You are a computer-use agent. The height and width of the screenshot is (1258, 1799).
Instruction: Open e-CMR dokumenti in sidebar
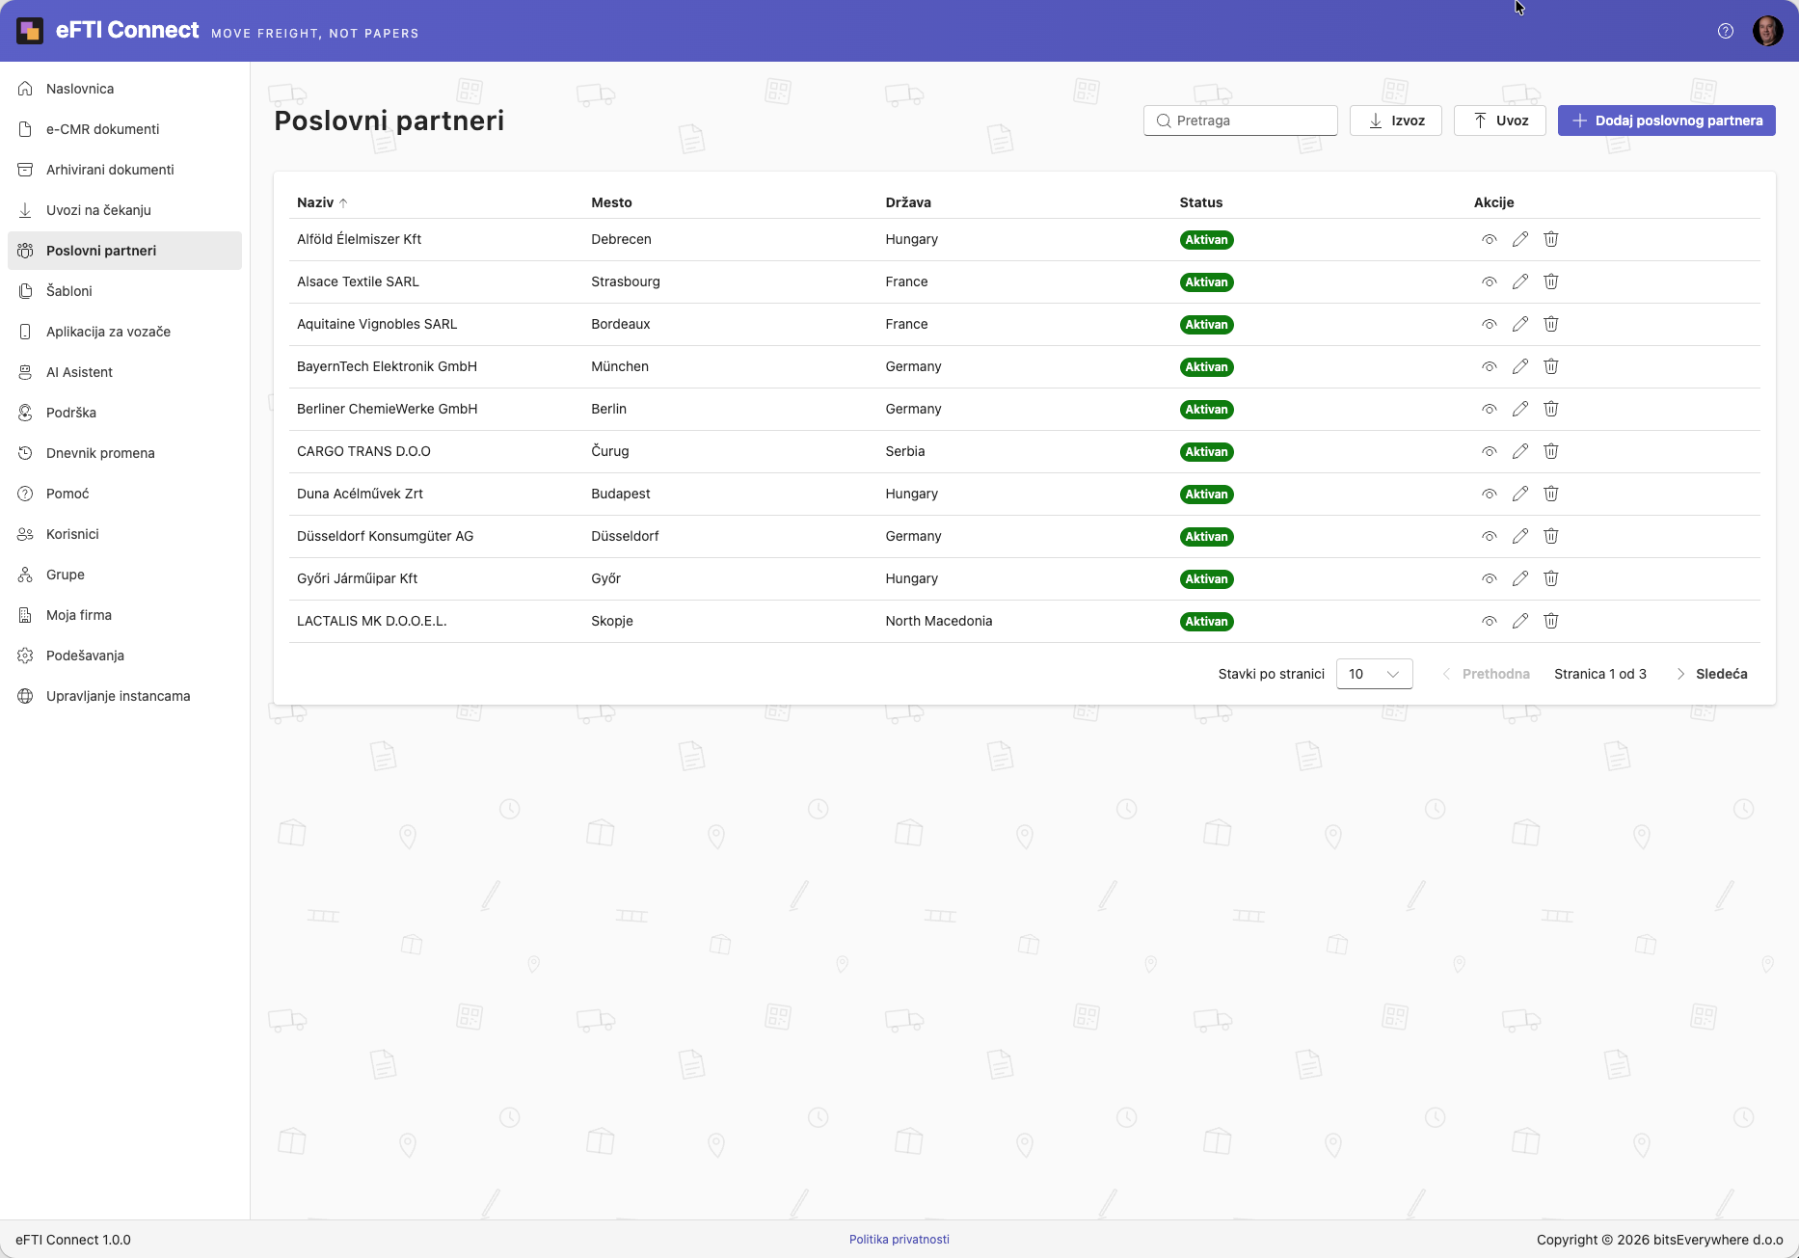click(124, 129)
